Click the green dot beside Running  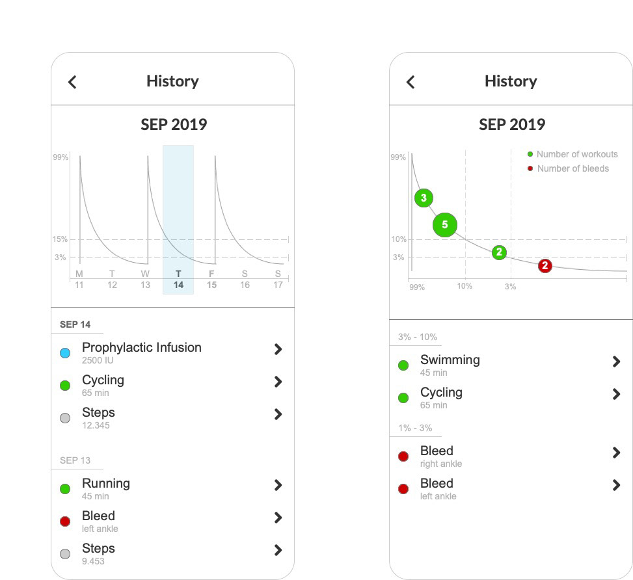(x=65, y=489)
